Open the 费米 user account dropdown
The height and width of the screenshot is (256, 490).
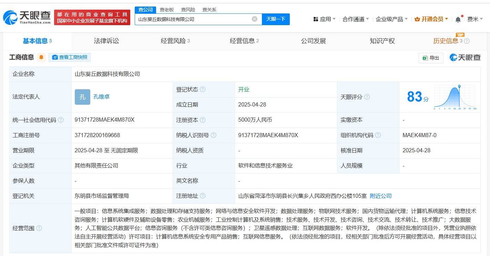coord(475,19)
